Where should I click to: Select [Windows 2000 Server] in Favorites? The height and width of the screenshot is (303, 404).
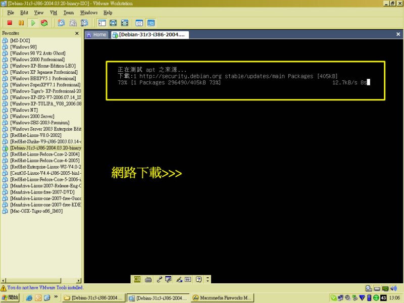pos(32,116)
